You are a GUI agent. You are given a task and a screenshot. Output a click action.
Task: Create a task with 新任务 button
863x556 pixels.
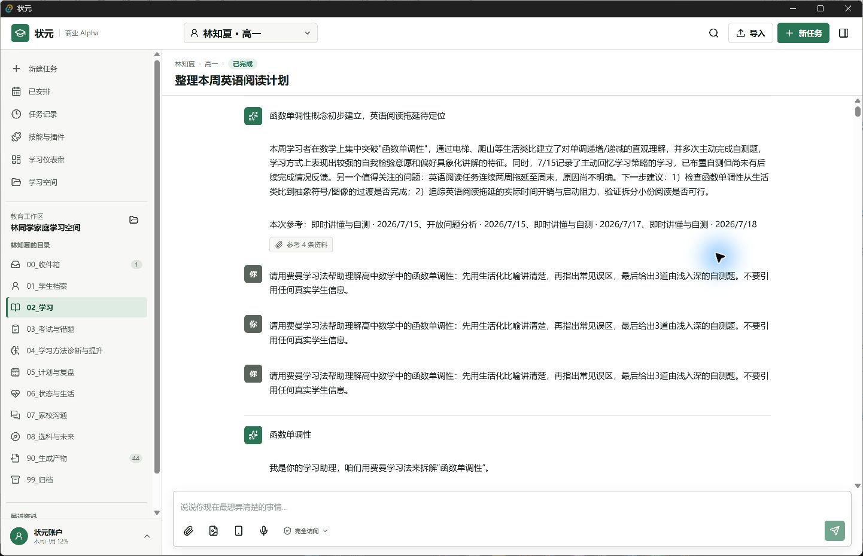pos(803,33)
